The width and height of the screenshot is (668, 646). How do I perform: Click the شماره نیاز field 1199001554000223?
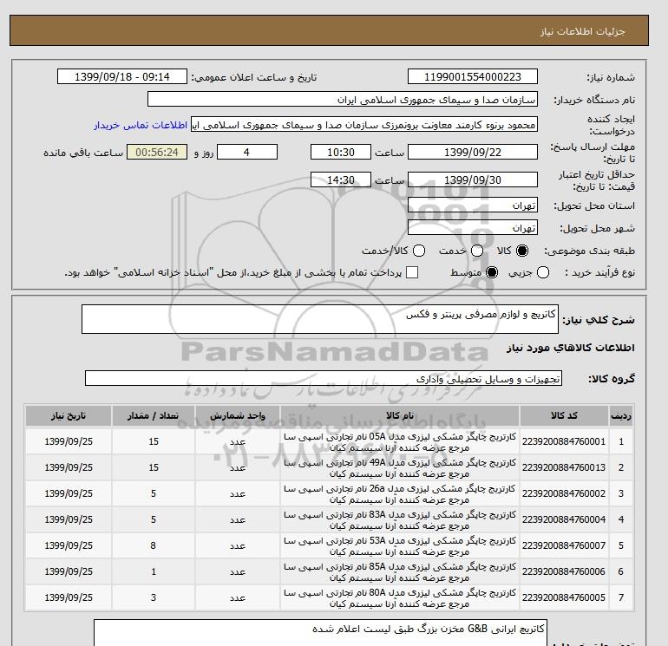(473, 76)
